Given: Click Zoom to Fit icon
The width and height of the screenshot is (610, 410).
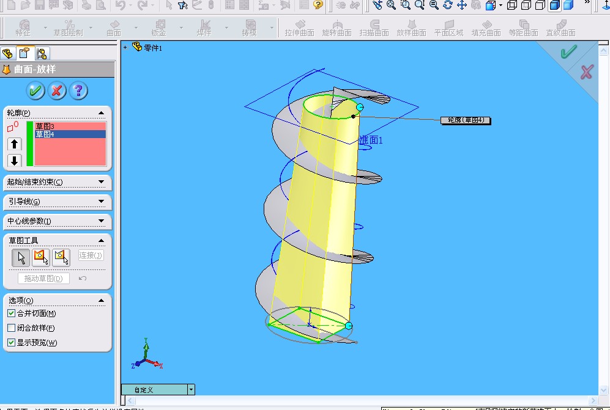Looking at the screenshot, I should [391, 5].
